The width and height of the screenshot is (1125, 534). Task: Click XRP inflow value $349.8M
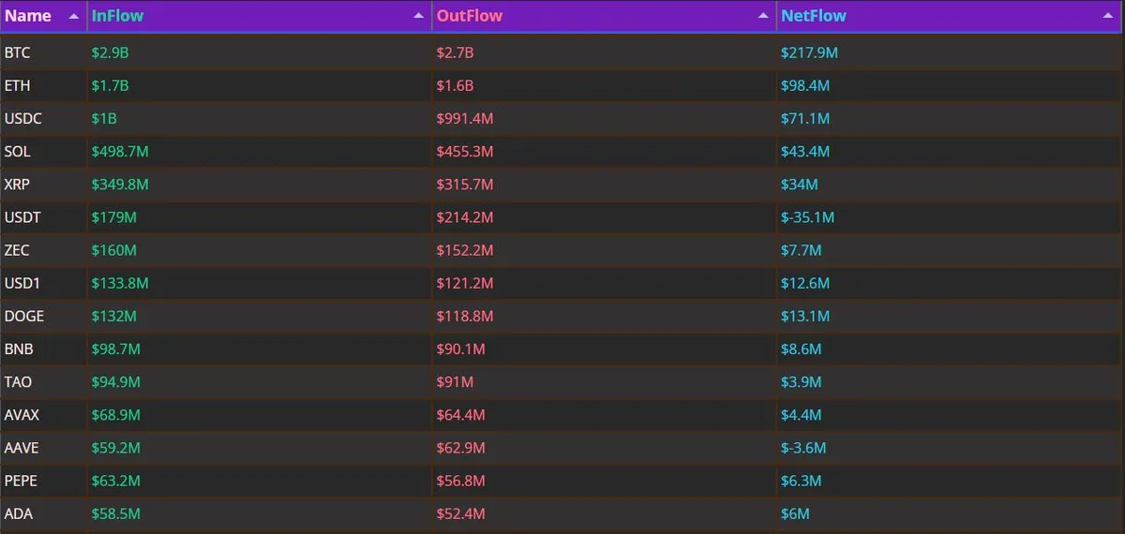point(120,185)
